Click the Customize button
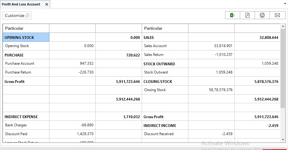Image resolution: width=288 pixels, height=150 pixels. pyautogui.click(x=17, y=15)
